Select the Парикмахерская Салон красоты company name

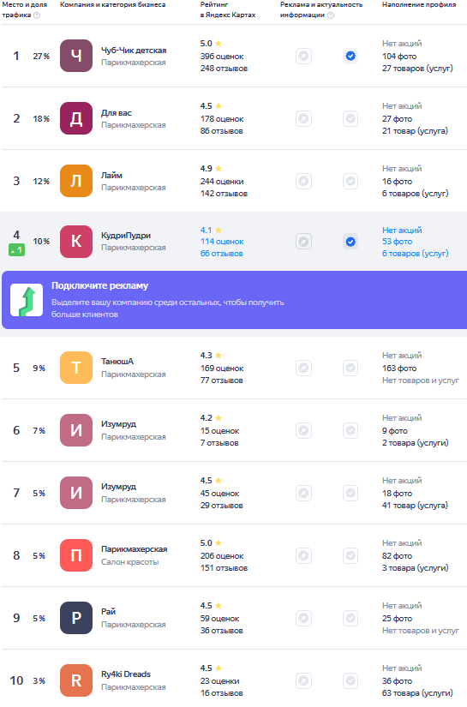(x=134, y=549)
